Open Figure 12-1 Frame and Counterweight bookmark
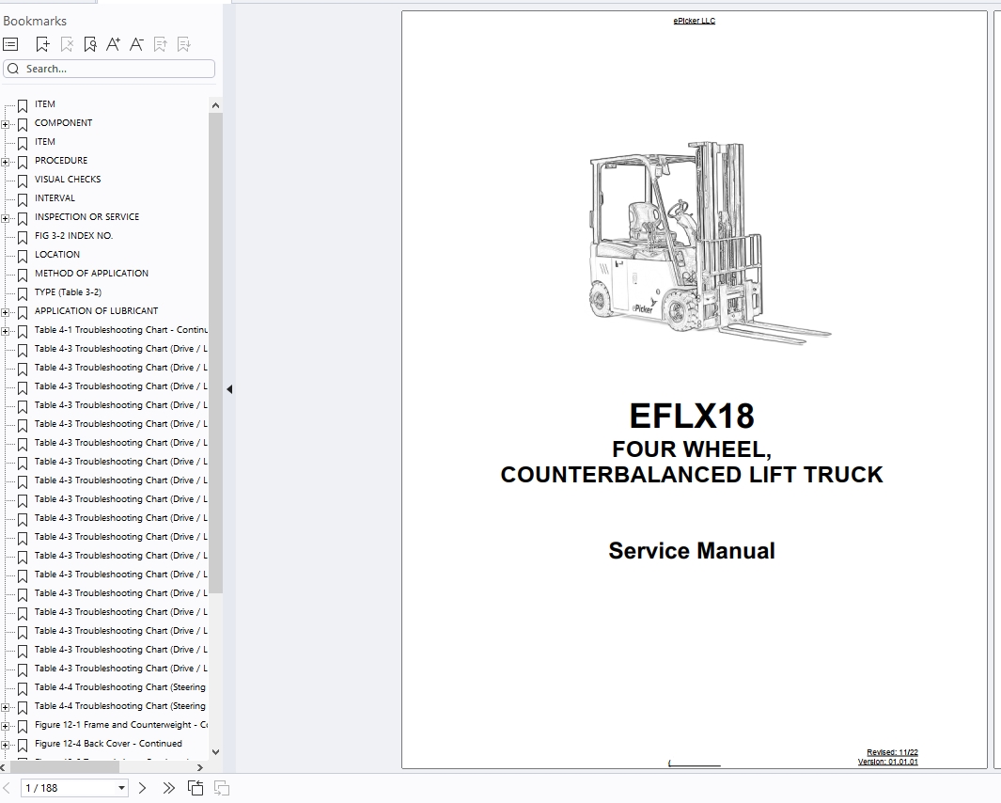1001x803 pixels. (x=120, y=724)
